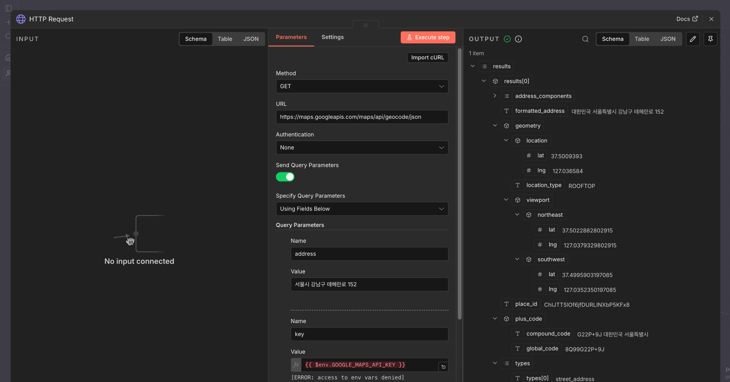Pin the output data

click(x=710, y=39)
